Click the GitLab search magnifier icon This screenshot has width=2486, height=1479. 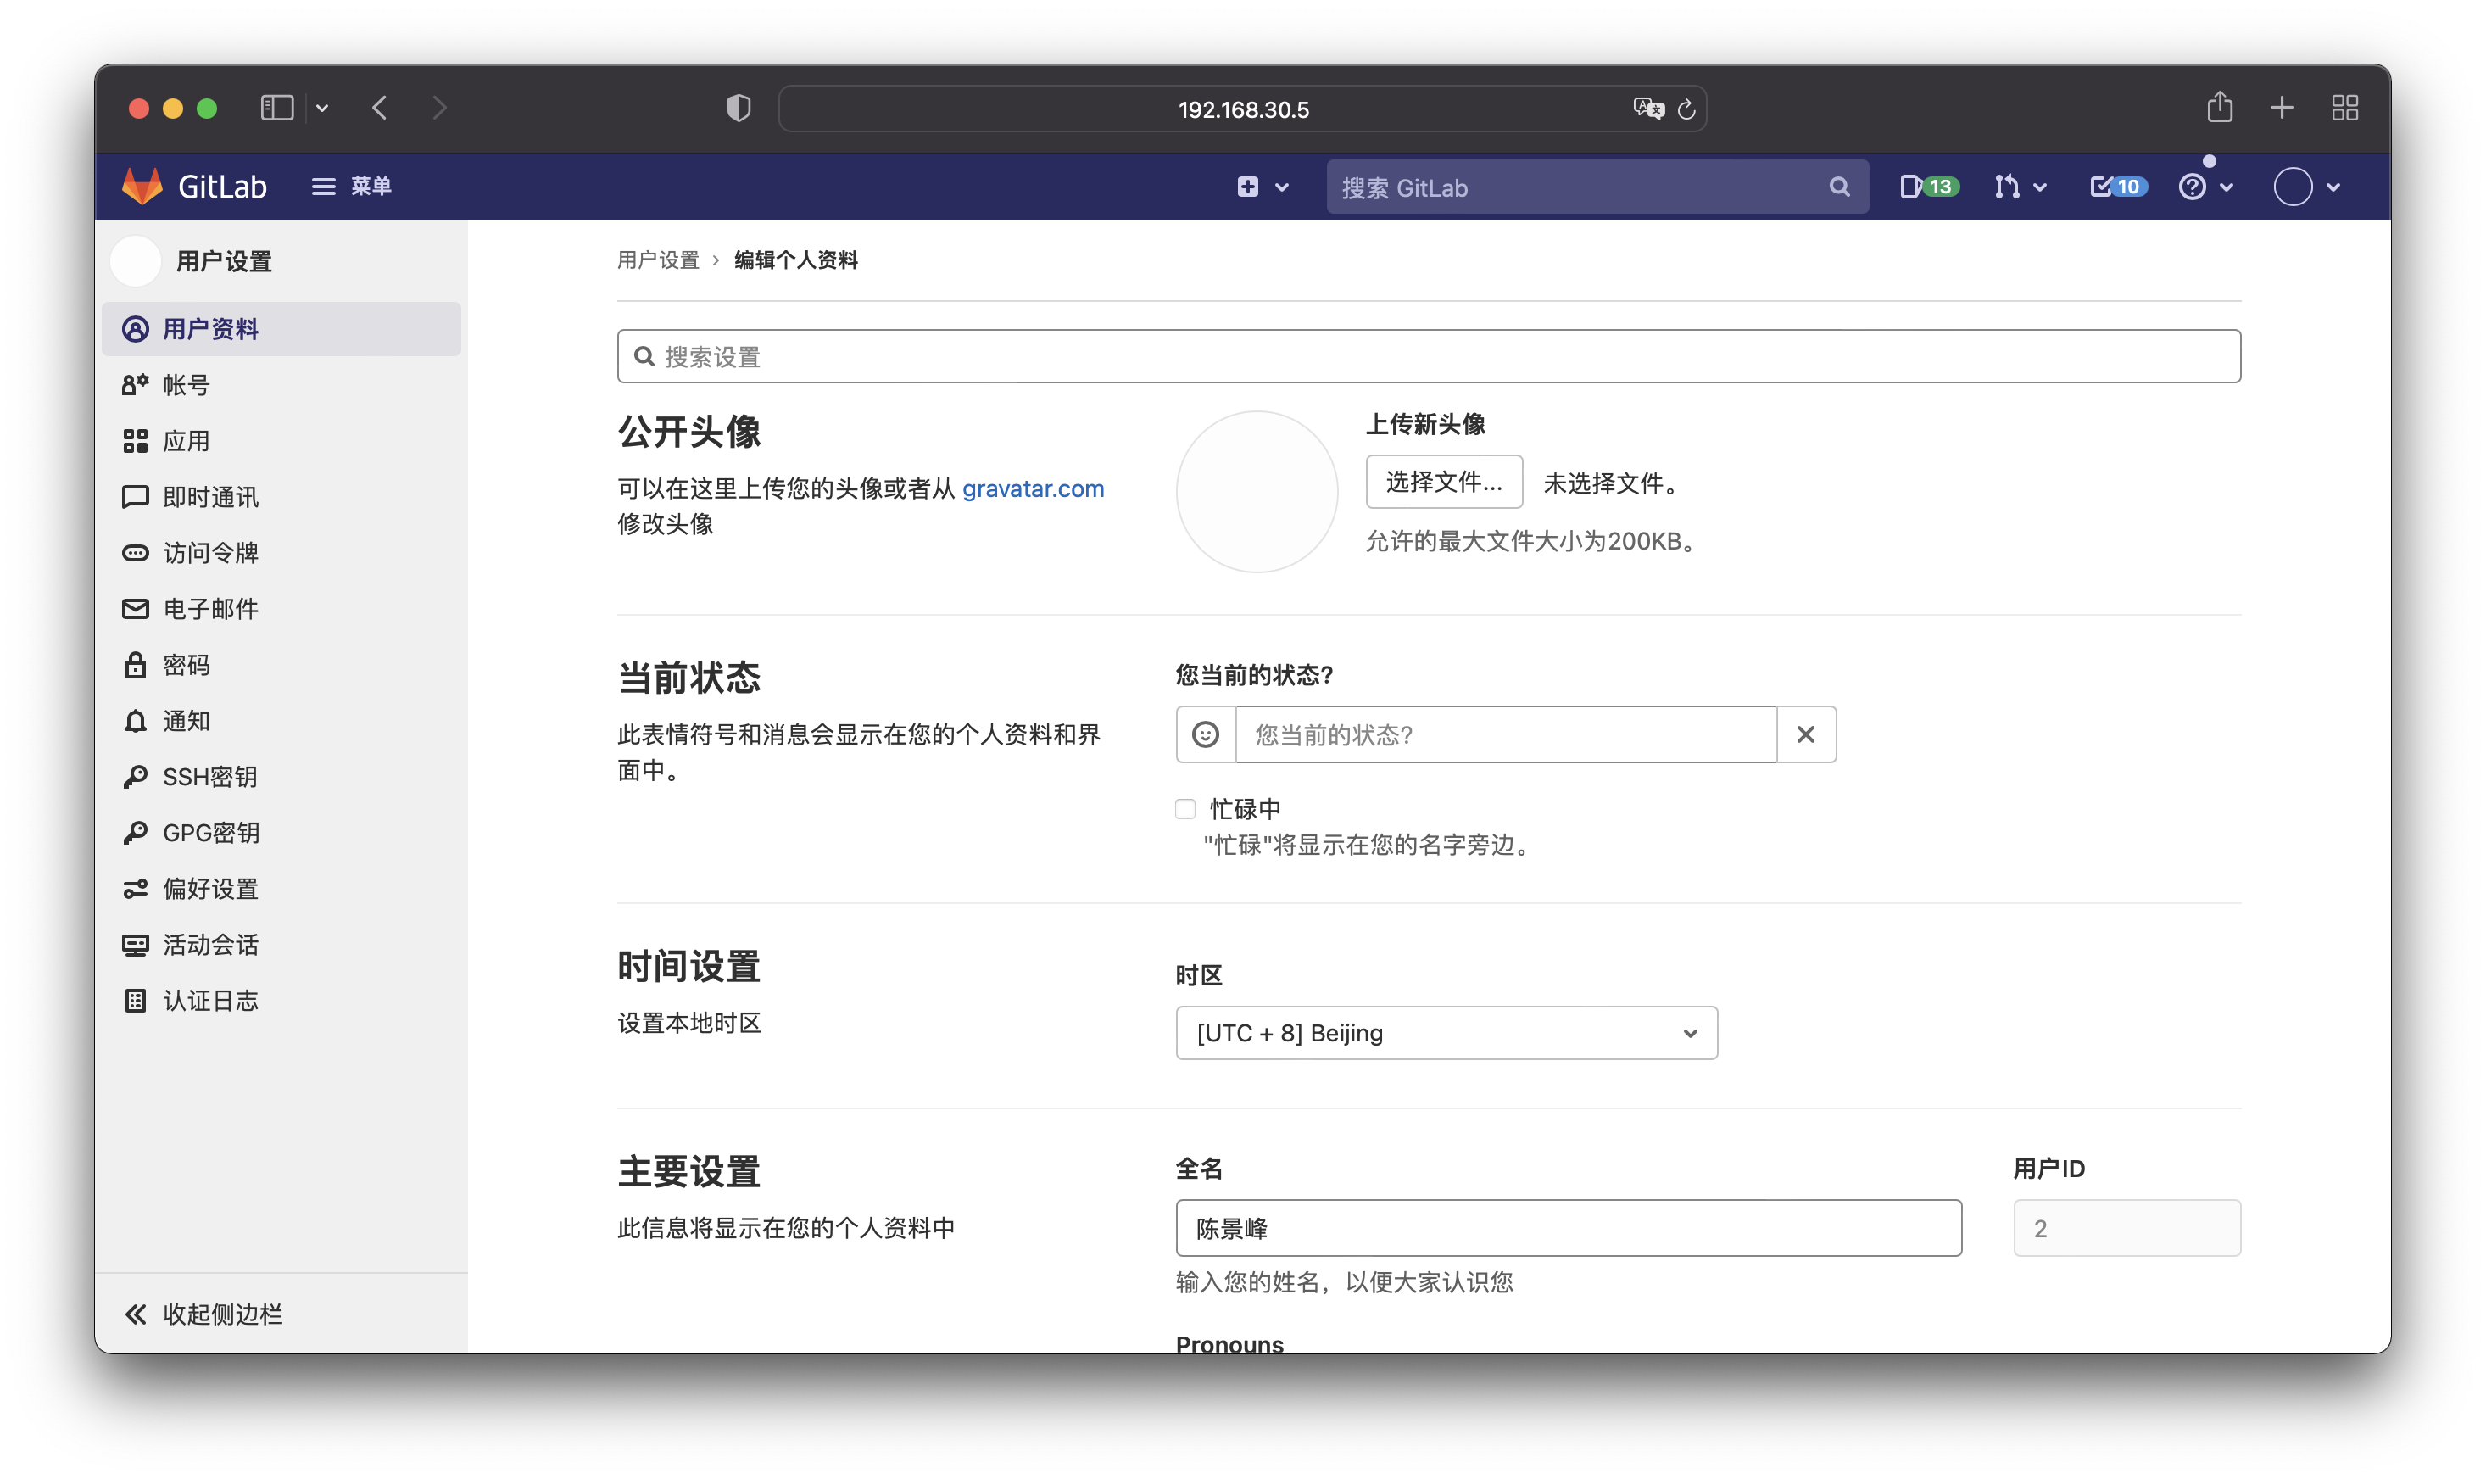coord(1838,187)
